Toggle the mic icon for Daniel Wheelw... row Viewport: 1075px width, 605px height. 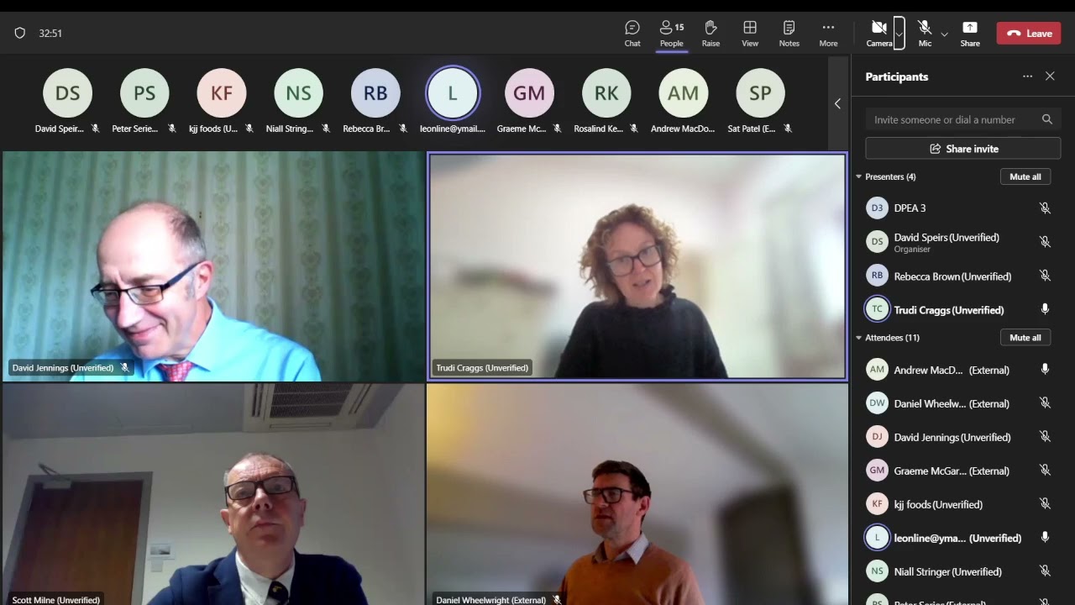coord(1045,403)
